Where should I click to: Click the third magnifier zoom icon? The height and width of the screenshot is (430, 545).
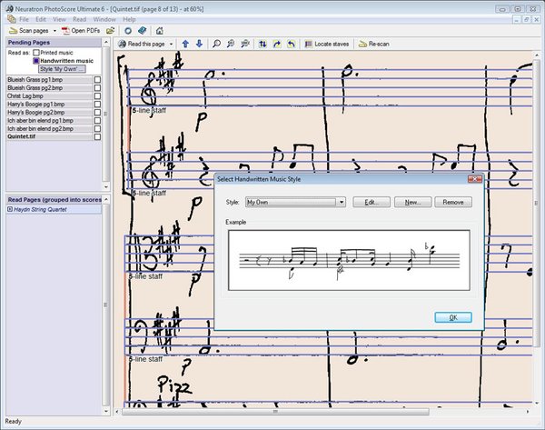click(x=245, y=44)
